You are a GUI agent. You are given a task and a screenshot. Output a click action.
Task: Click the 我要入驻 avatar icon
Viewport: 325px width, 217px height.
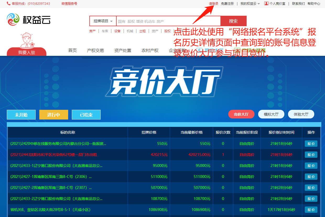click(26, 40)
